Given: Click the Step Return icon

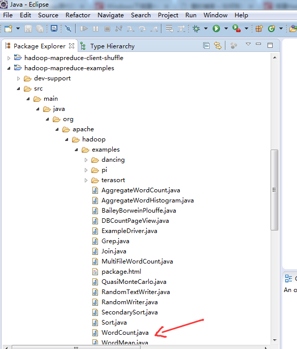Looking at the screenshot, I should pyautogui.click(x=154, y=28).
